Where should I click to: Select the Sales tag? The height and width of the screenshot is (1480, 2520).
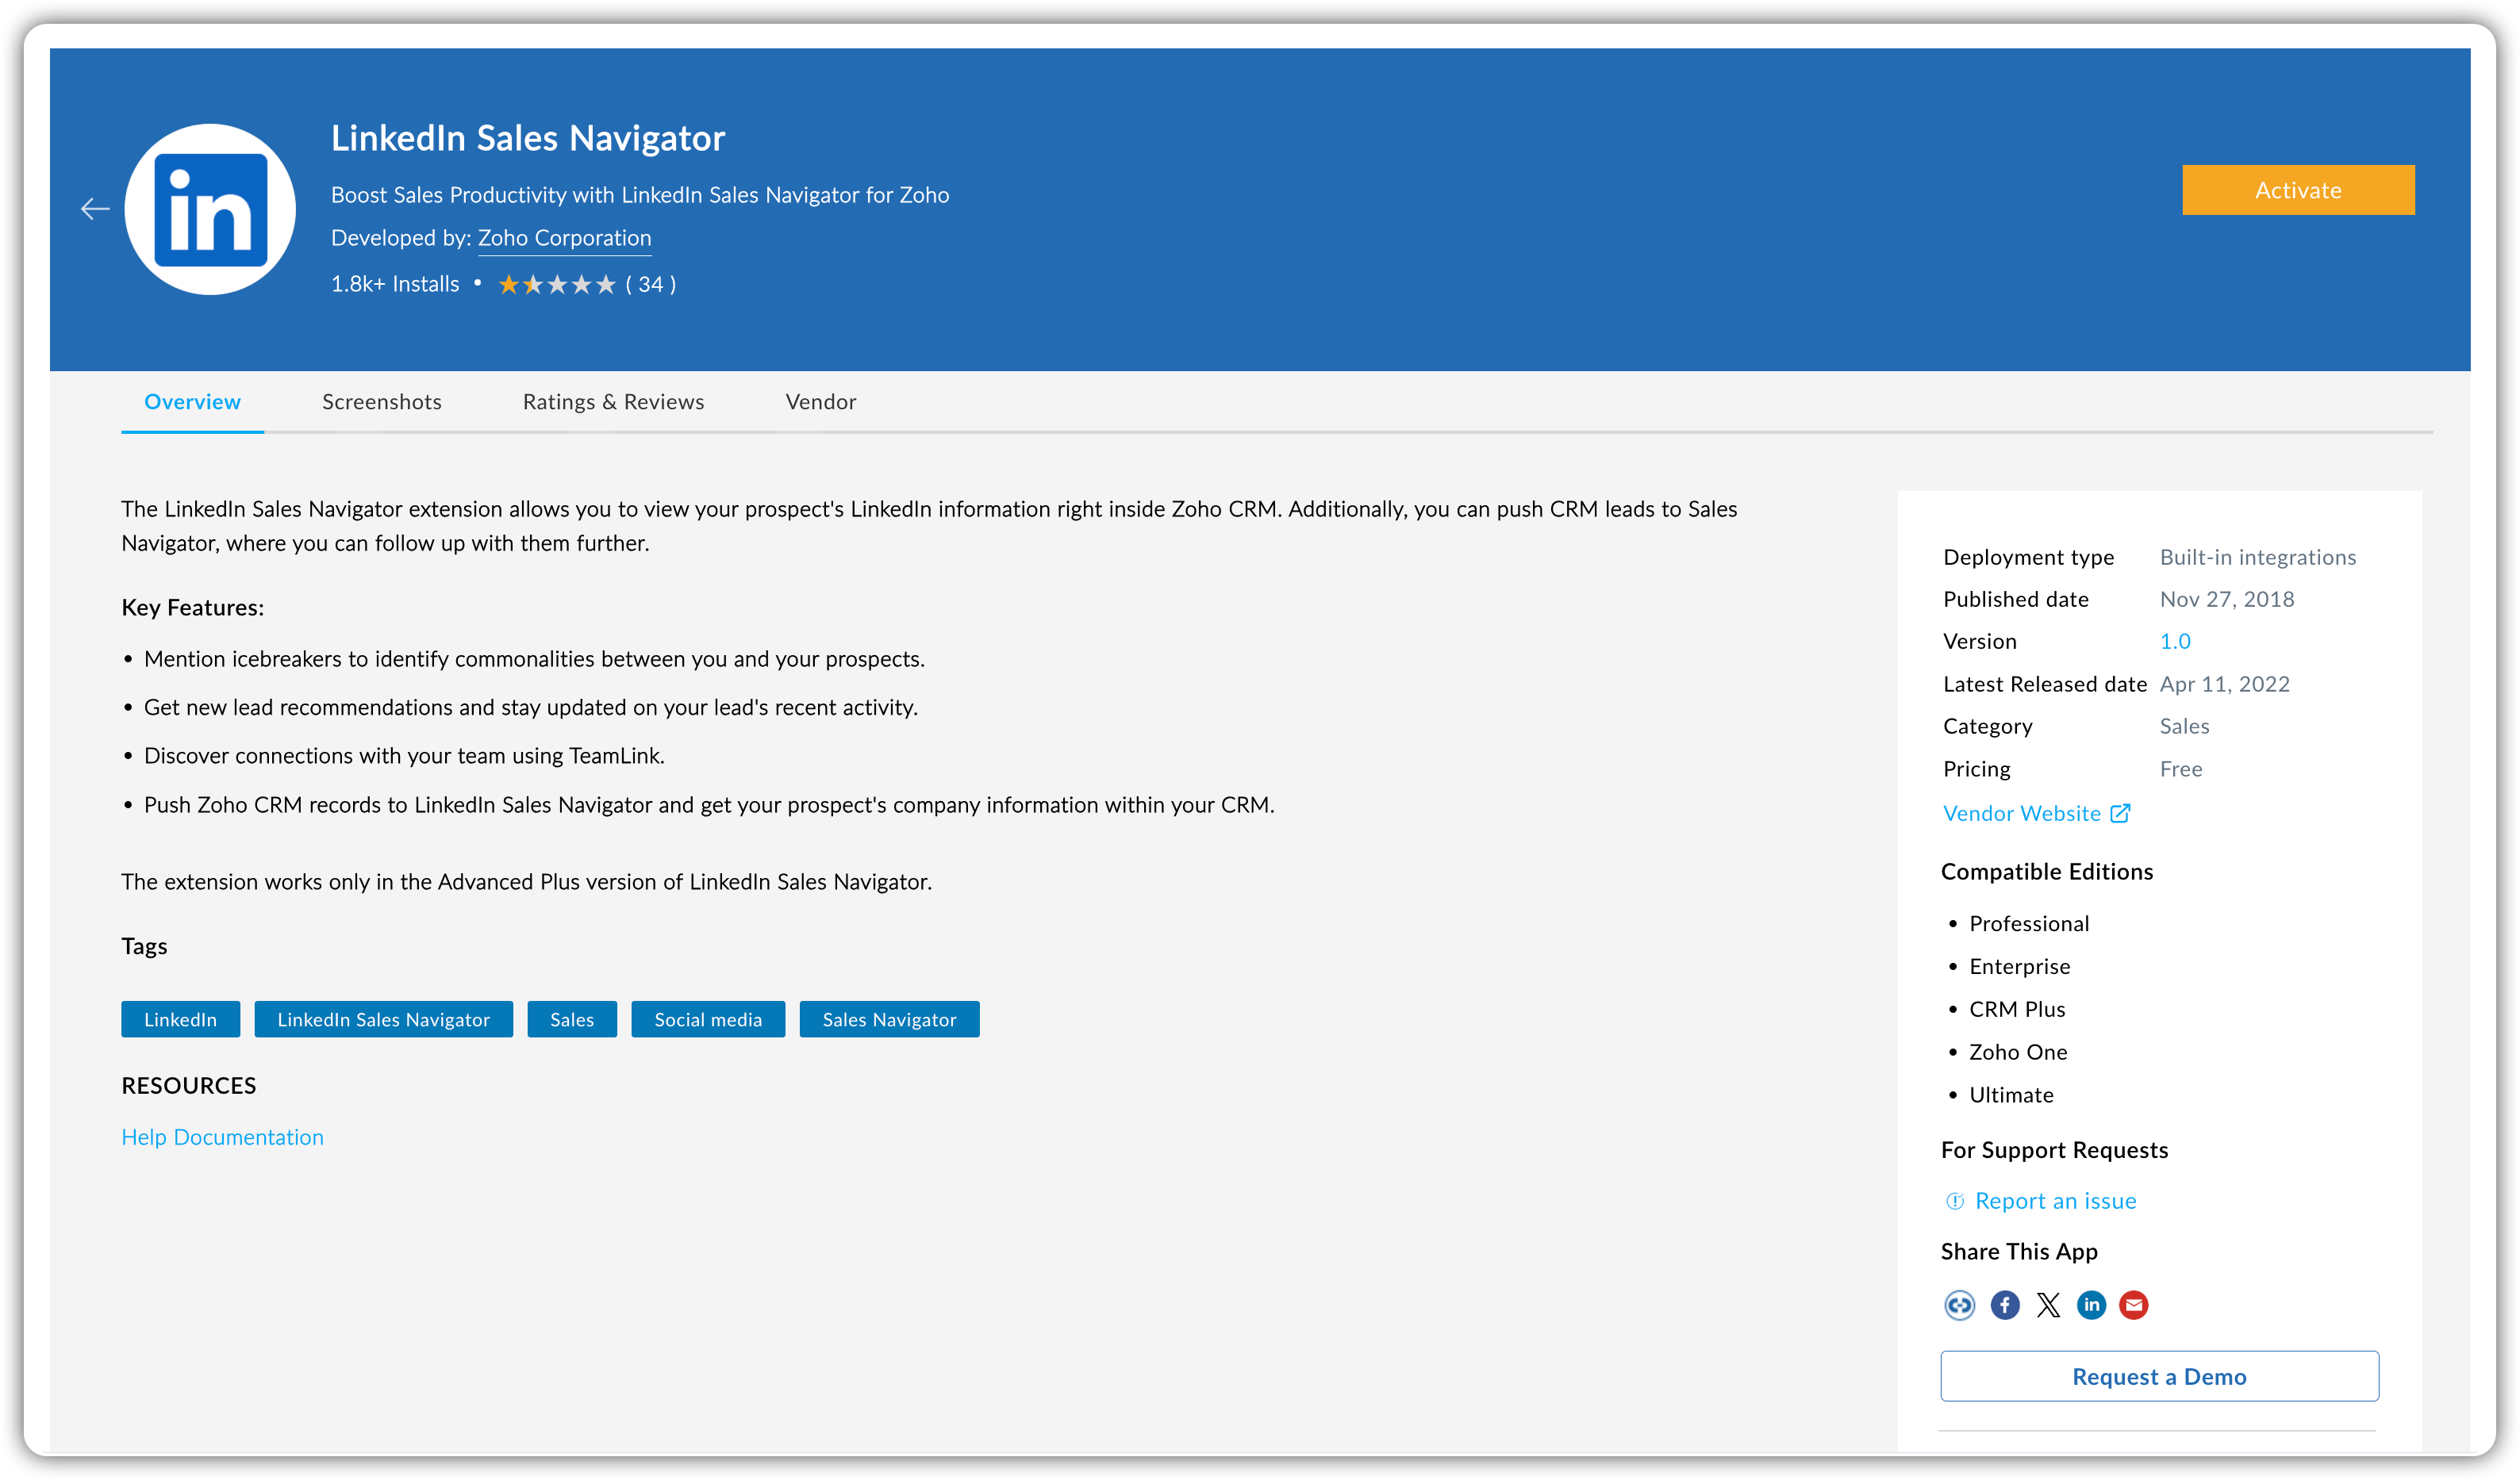(x=572, y=1019)
